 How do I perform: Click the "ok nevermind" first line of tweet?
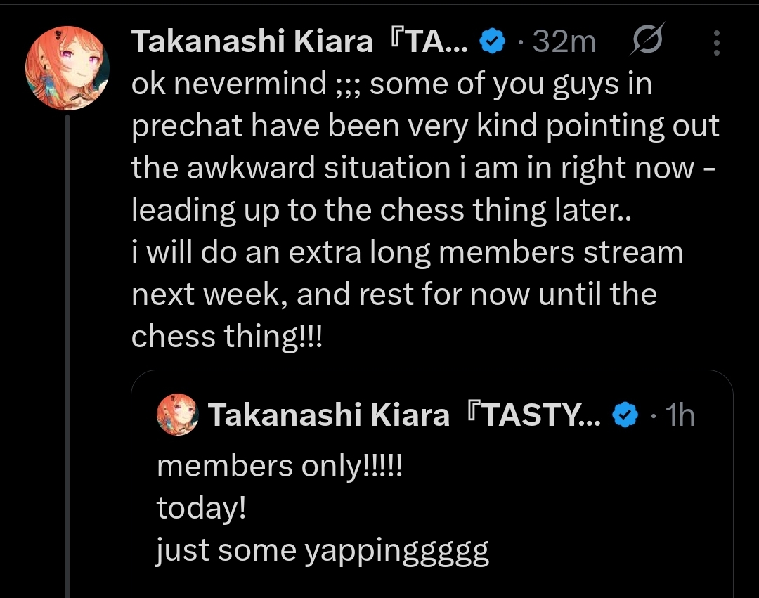click(392, 85)
